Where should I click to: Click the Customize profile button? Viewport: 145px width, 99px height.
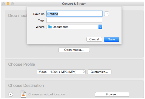coord(99,72)
